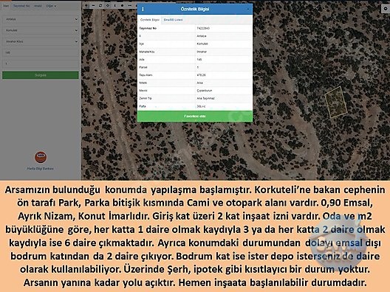
Task: Click the Harita Bilgi Bankası logo
Action: coord(41,157)
